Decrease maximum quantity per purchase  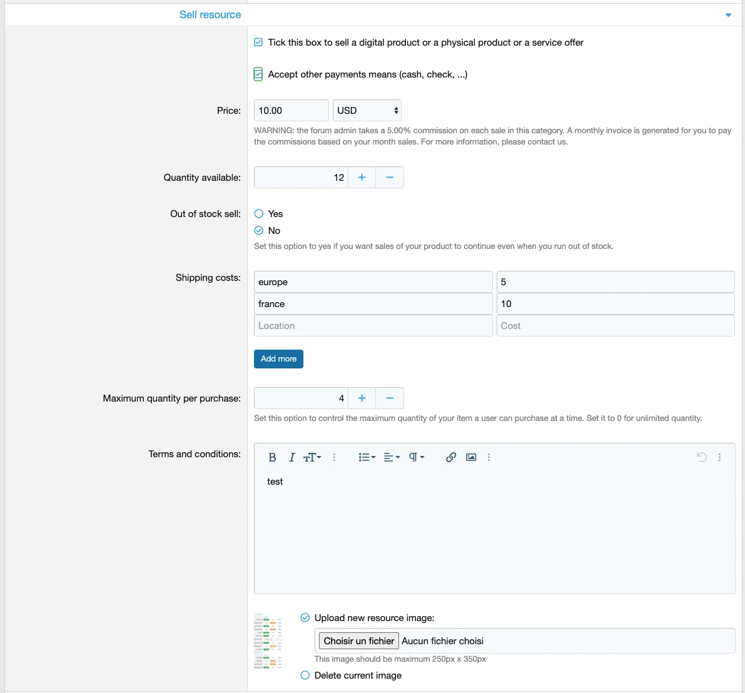click(390, 398)
